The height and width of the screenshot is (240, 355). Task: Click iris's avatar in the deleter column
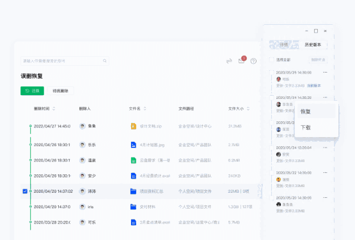pyautogui.click(x=83, y=207)
